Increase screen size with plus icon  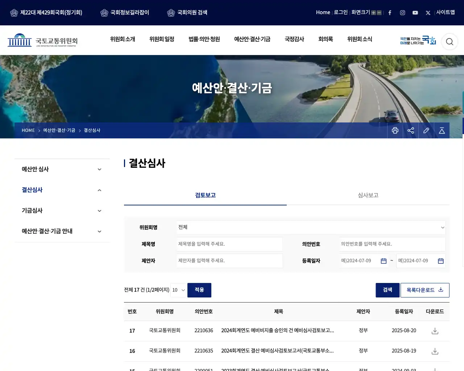[373, 13]
